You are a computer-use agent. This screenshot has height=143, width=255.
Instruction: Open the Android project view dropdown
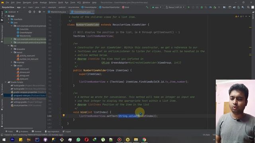point(12,12)
